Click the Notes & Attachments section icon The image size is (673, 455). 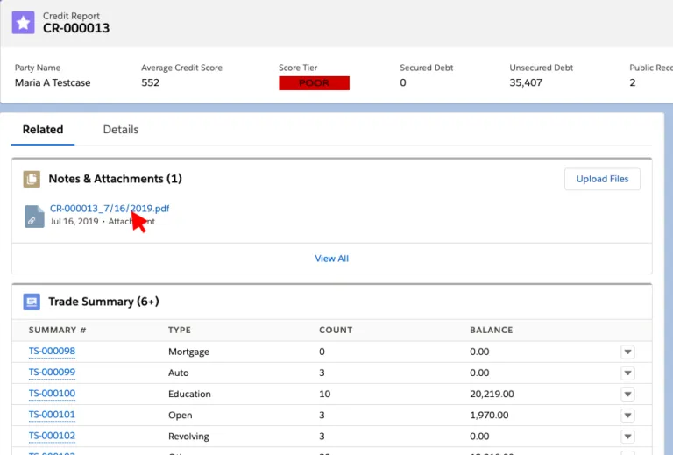[x=32, y=179]
